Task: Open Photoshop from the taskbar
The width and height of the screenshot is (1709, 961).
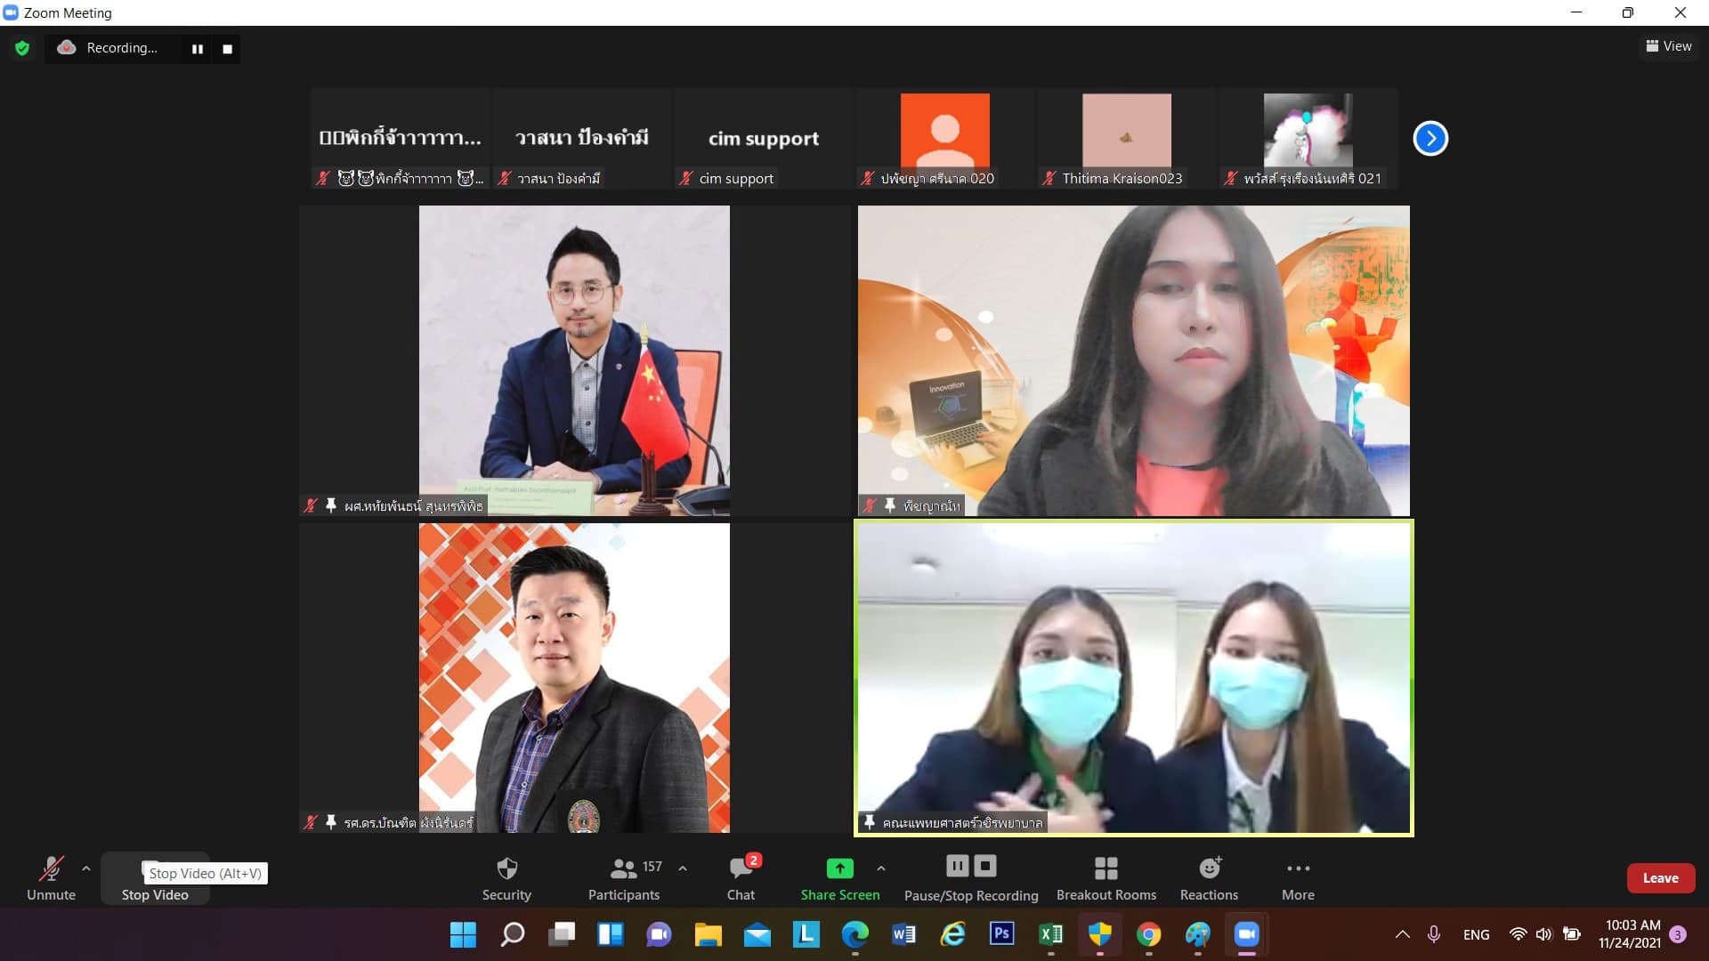Action: [1001, 933]
